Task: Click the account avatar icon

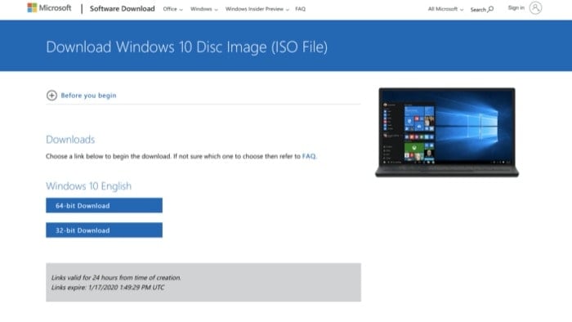Action: coord(535,7)
